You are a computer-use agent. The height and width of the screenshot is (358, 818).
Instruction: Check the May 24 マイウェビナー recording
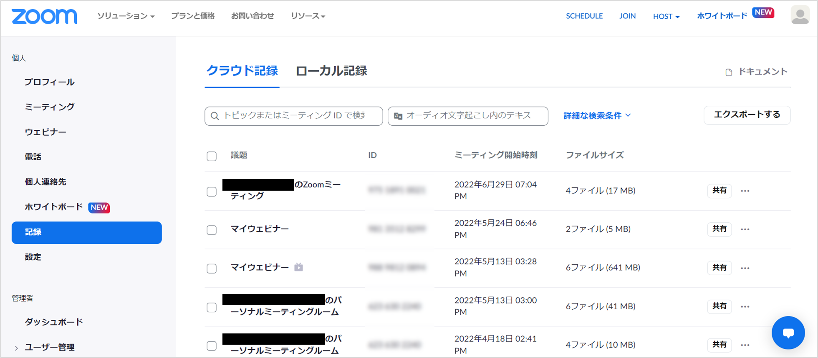(x=212, y=230)
